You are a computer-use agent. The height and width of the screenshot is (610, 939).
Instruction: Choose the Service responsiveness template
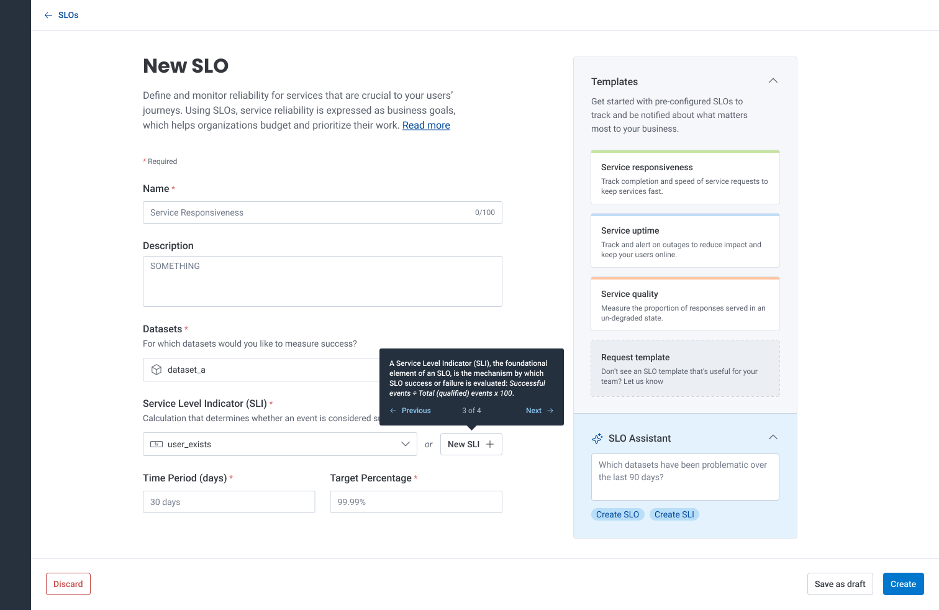686,177
